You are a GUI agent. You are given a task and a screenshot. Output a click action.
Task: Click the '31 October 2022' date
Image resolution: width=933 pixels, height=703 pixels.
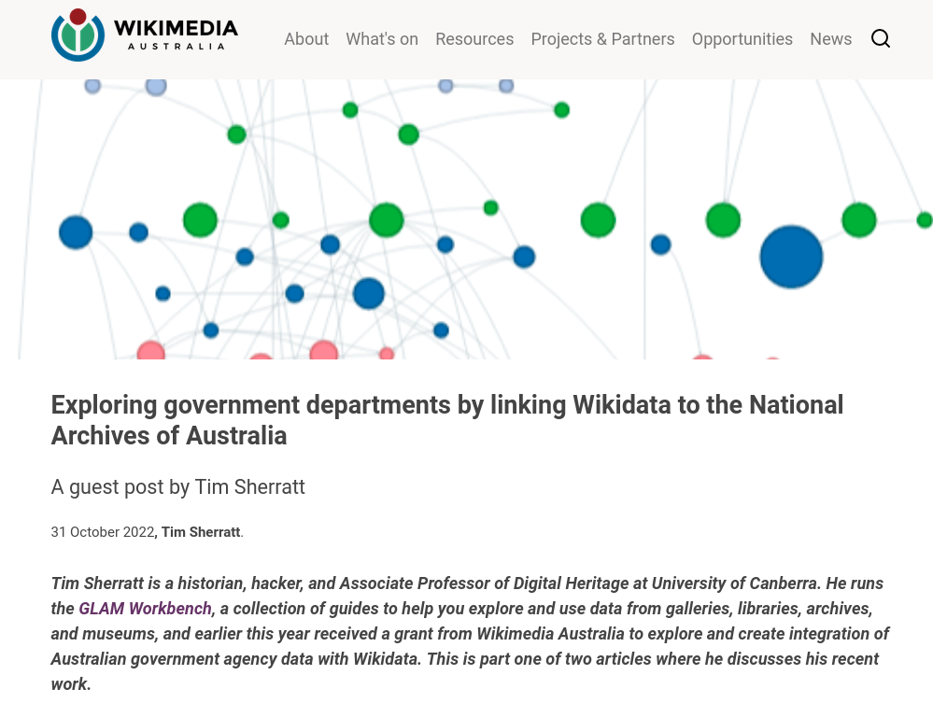[x=103, y=532]
